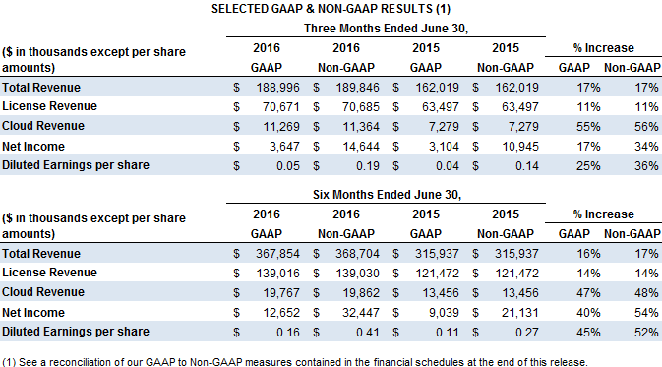Screen dimensions: 662x367
Task: Click three-month Diluted Earnings per share label
Action: (76, 165)
